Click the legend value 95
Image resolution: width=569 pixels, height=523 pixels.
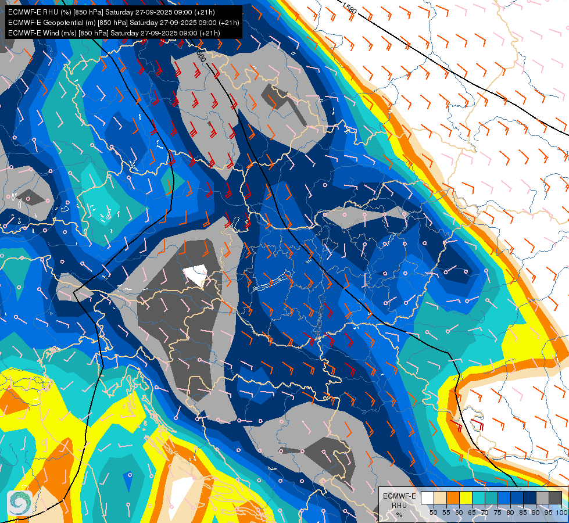(x=549, y=513)
